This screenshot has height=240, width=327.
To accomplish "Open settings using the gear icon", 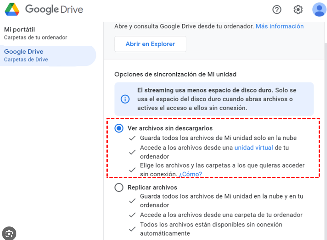I will click(x=297, y=10).
